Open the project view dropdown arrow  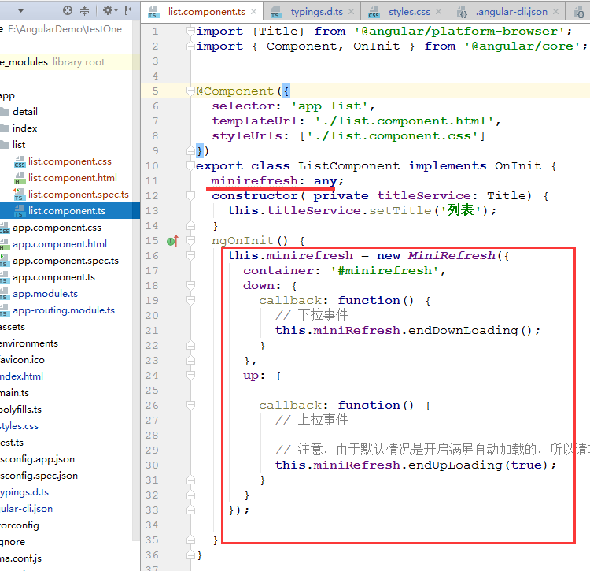point(20,11)
